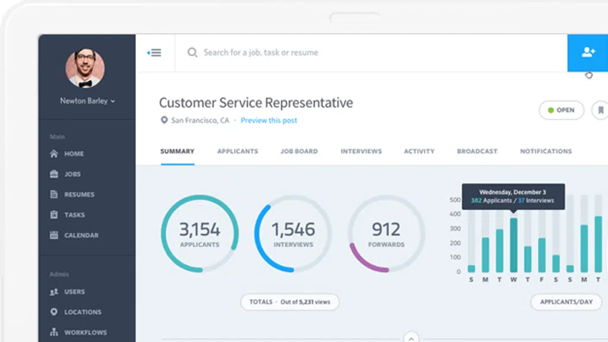The height and width of the screenshot is (342, 608).
Task: Open the Activity tab
Action: click(x=419, y=151)
